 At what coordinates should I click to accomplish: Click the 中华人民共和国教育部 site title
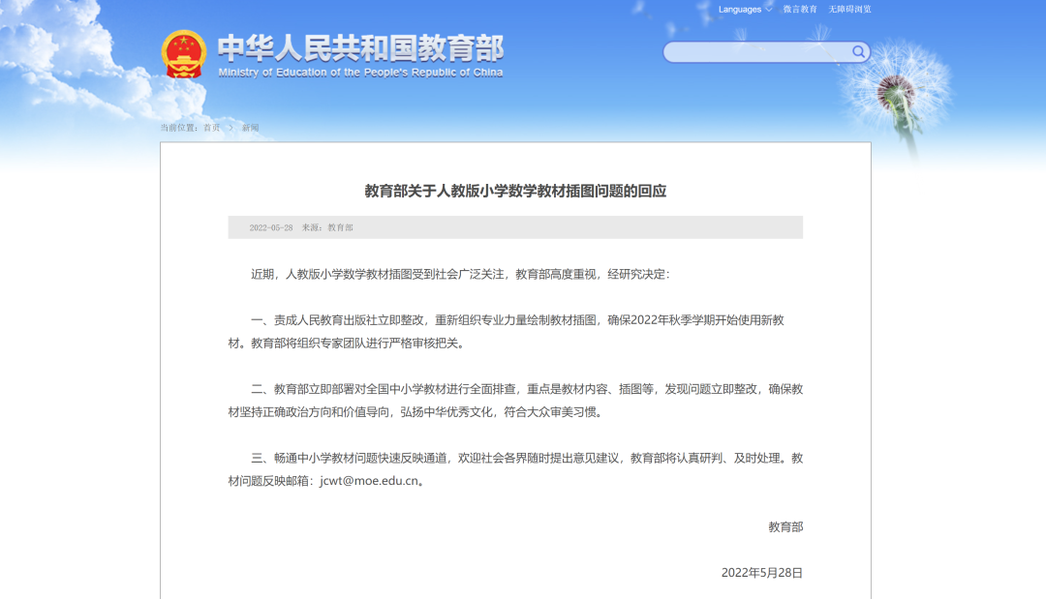click(361, 47)
